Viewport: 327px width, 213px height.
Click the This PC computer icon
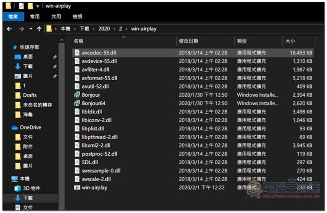(x=15, y=179)
